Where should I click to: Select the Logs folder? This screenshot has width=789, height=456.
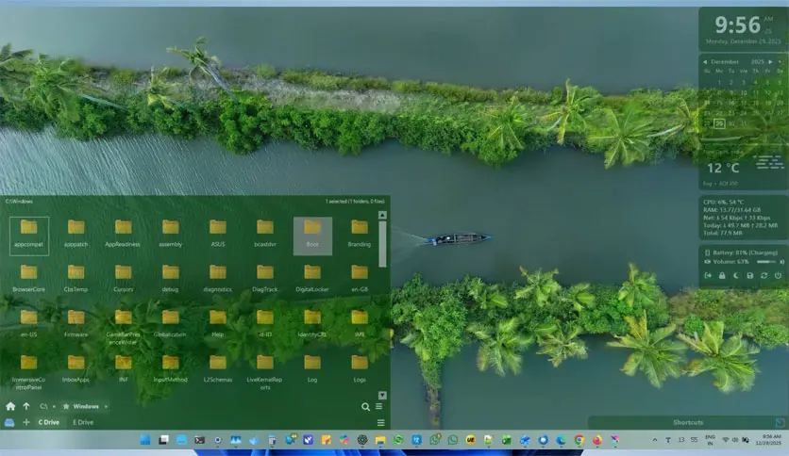[x=360, y=369]
